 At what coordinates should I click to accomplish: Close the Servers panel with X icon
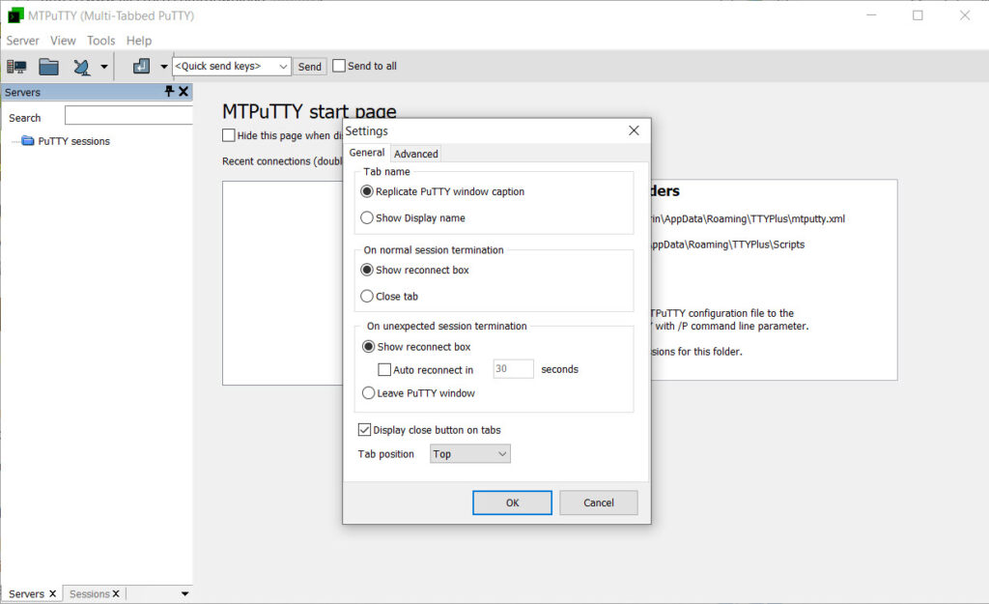coord(184,92)
